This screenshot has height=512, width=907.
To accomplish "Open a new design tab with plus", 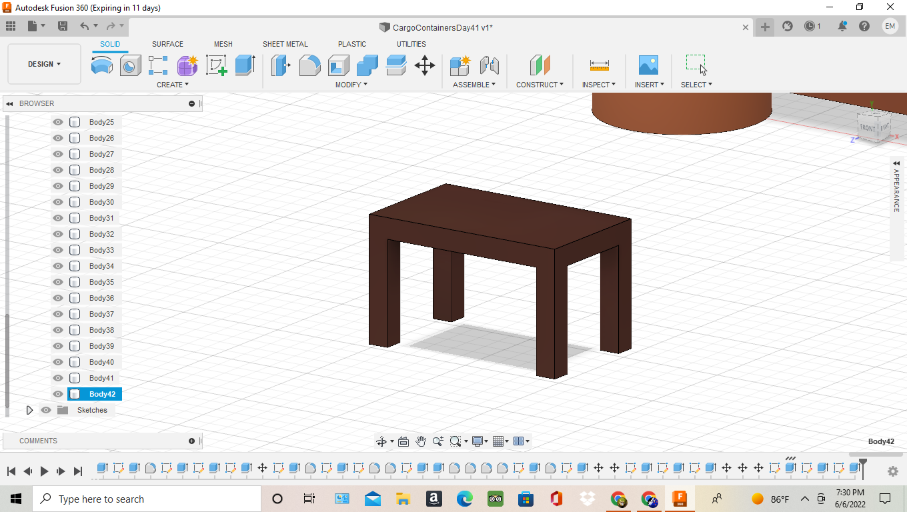I will tap(765, 27).
